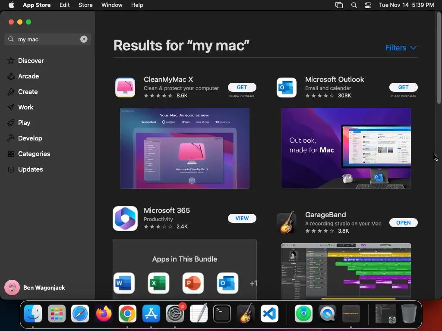Click the date and time in menu bar
442x331 pixels.
click(406, 5)
